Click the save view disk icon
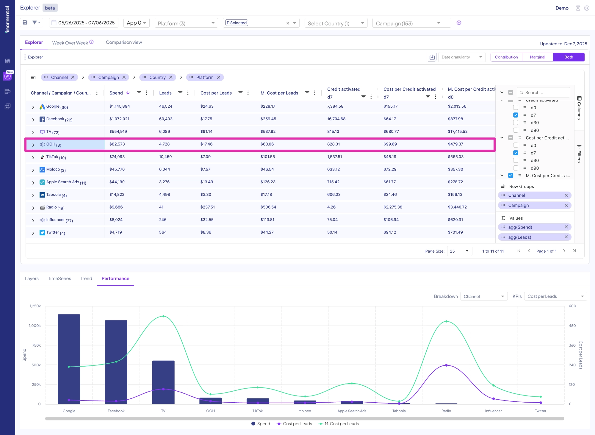 [x=25, y=23]
